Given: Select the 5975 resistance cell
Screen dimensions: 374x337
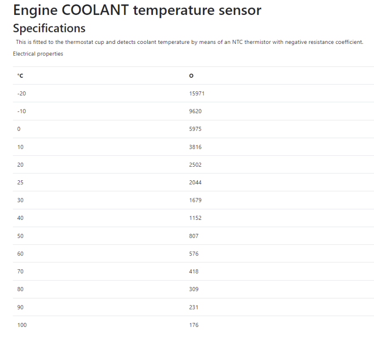Looking at the screenshot, I should tap(195, 129).
